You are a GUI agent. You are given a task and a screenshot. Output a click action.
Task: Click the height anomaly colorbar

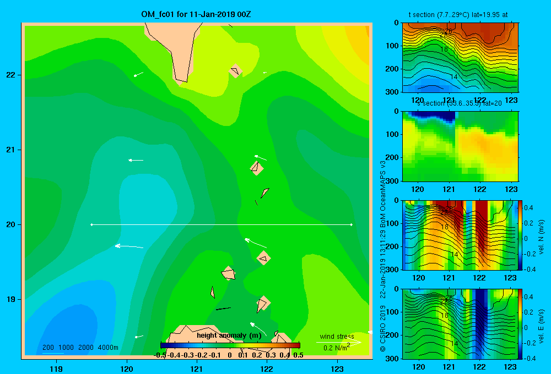tap(230, 345)
